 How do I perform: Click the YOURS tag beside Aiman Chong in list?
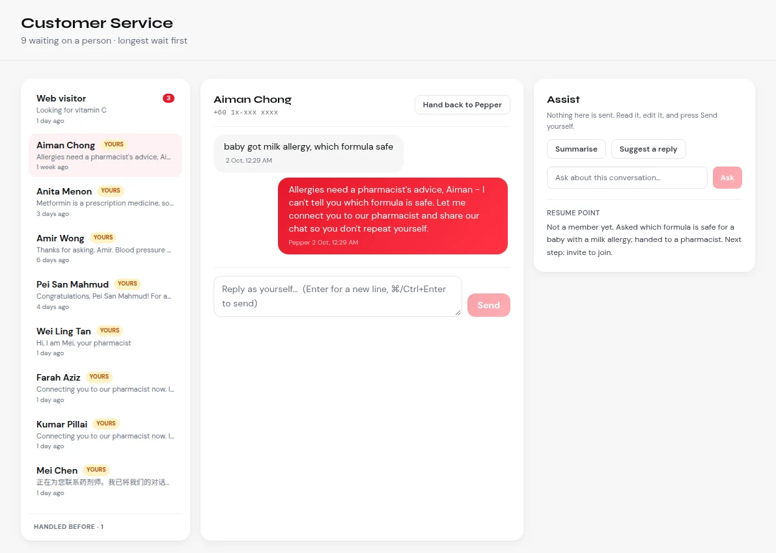coord(113,144)
